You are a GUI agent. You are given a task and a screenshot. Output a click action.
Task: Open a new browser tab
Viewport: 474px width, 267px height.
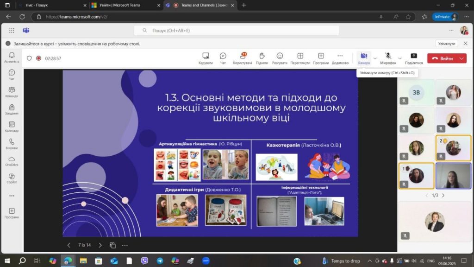(244, 5)
